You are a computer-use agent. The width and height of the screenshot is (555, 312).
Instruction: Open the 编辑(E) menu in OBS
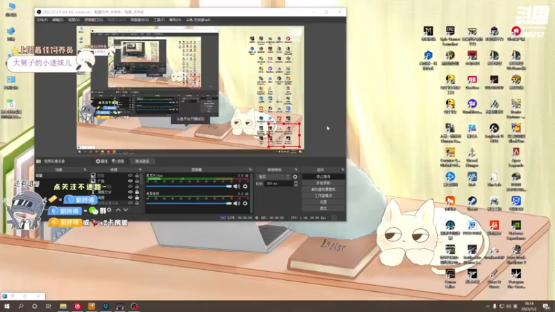point(58,20)
